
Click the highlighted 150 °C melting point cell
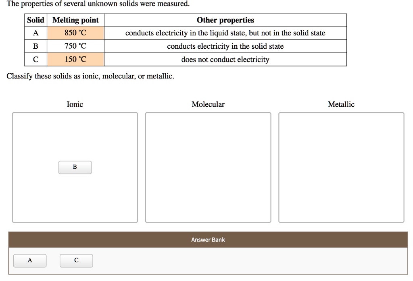pos(75,59)
